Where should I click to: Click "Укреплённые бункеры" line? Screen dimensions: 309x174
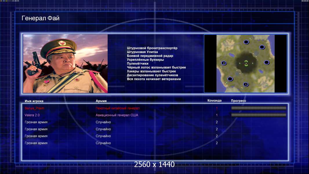click(145, 60)
